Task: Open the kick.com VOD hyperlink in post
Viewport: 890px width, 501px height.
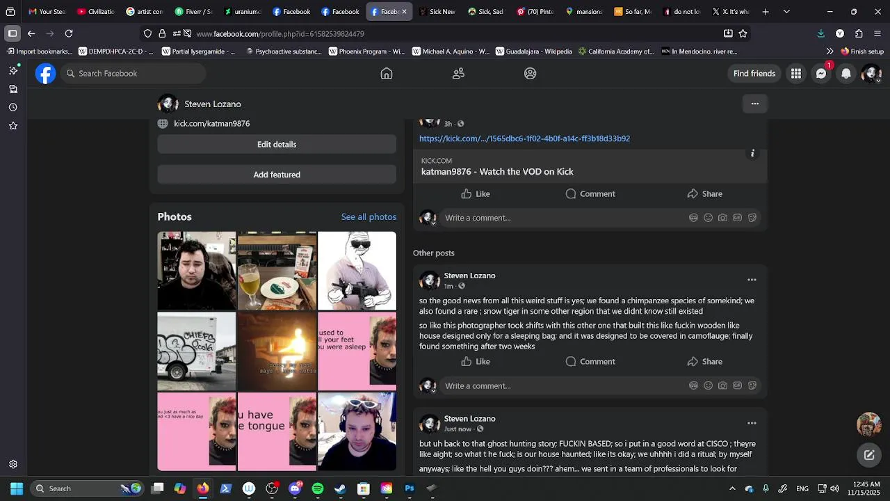Action: pos(524,138)
